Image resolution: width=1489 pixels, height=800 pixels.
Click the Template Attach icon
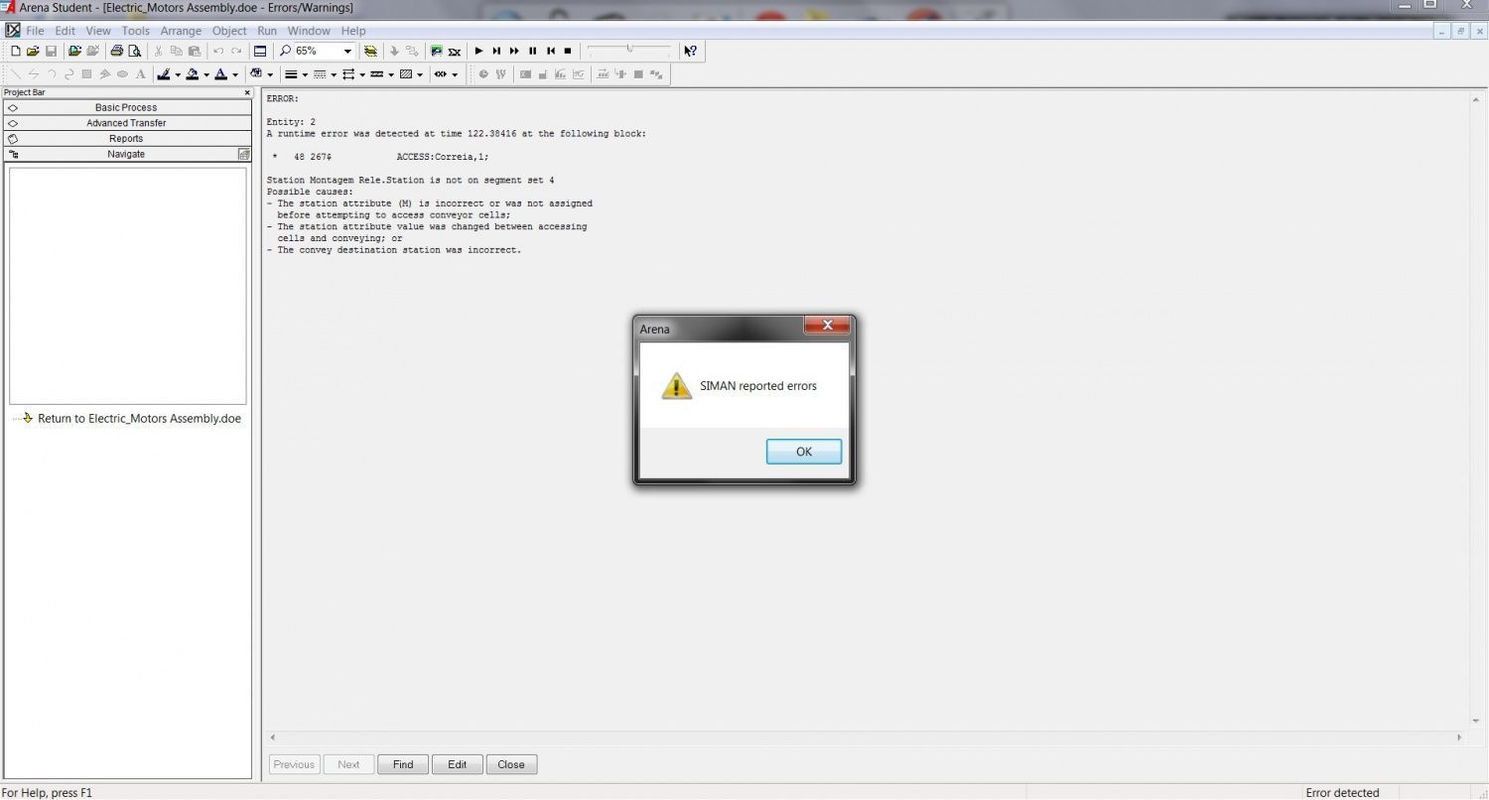(74, 51)
